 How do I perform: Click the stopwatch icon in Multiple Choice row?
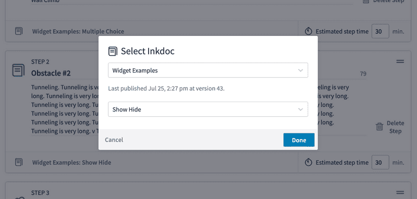pos(308,31)
